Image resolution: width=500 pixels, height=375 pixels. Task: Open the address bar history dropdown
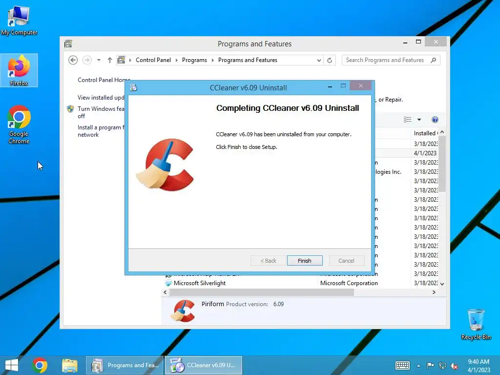coord(319,60)
